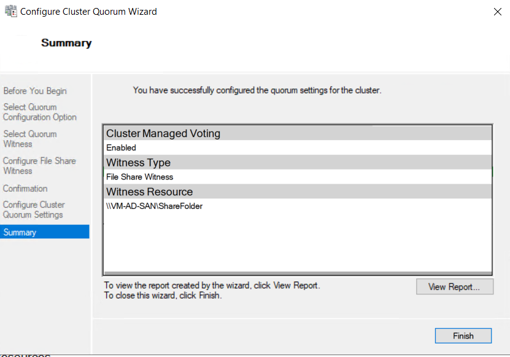Image resolution: width=510 pixels, height=357 pixels.
Task: Click the File Share Witness value
Action: 139,177
